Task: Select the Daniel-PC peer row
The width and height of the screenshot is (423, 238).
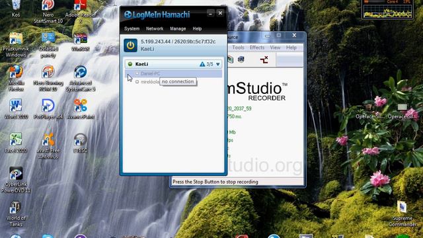Action: click(x=173, y=73)
